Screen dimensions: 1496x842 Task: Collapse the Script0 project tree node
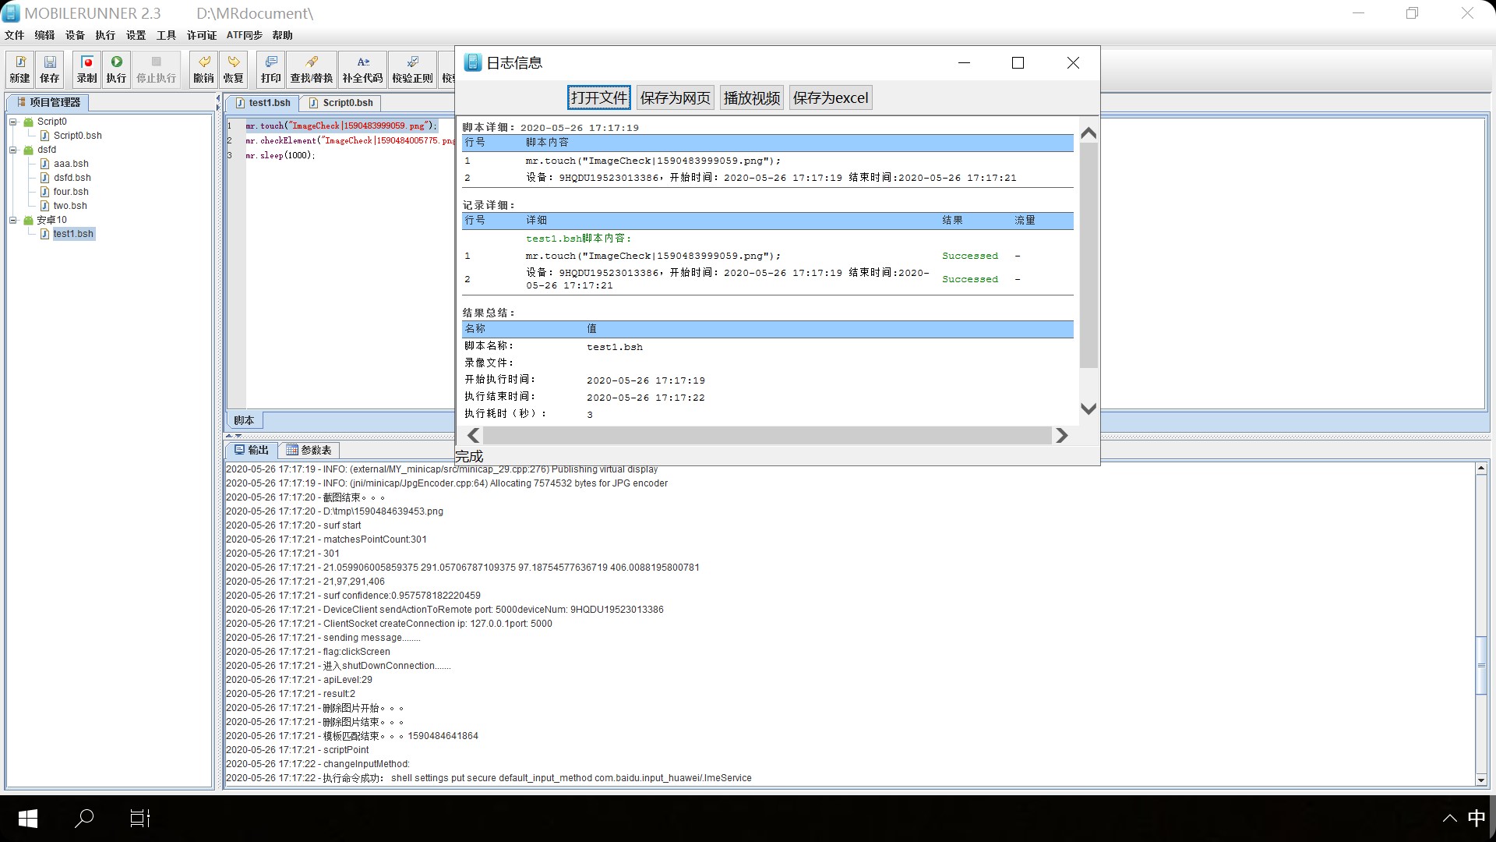click(13, 122)
